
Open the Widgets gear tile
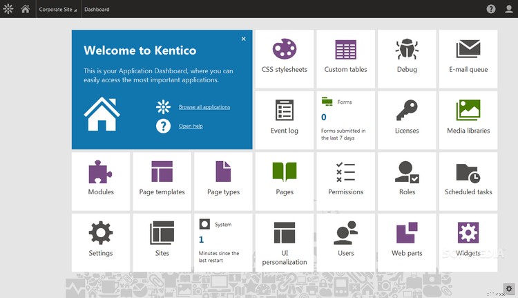point(468,242)
